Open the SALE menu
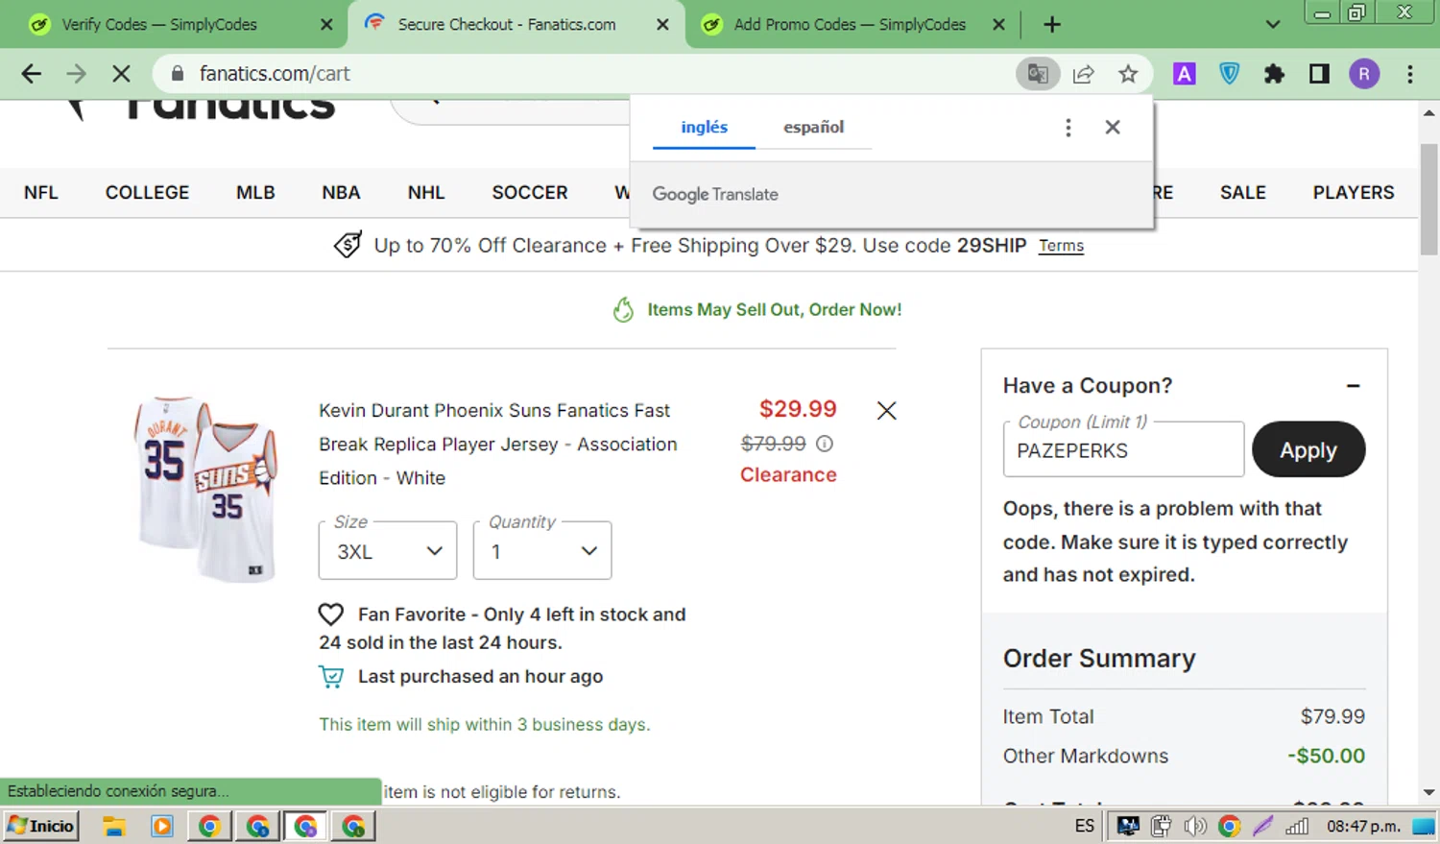The width and height of the screenshot is (1440, 844). (x=1242, y=193)
